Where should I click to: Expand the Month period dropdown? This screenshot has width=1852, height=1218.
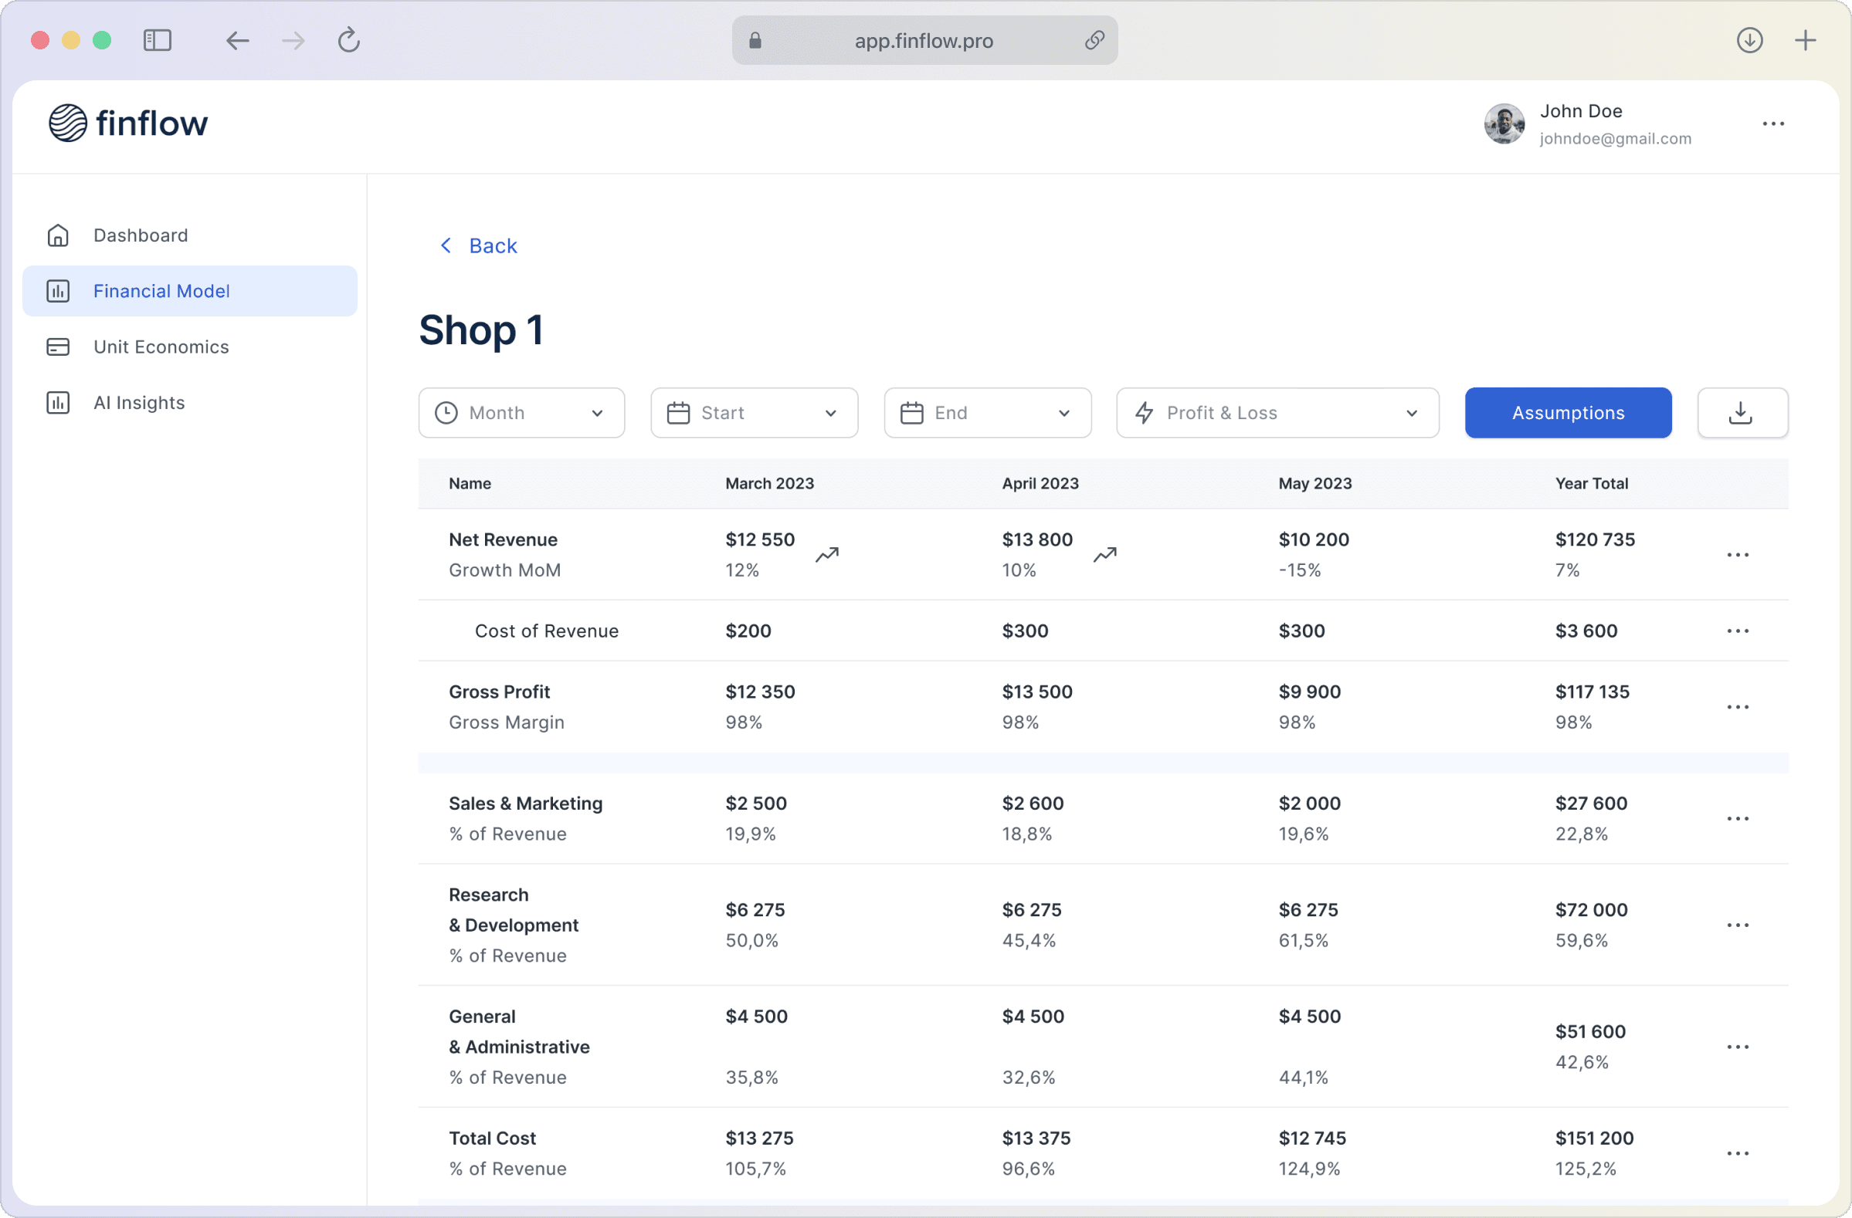pyautogui.click(x=521, y=413)
